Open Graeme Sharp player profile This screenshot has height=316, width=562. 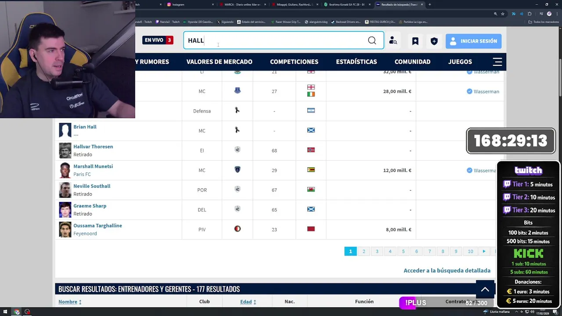tap(90, 206)
